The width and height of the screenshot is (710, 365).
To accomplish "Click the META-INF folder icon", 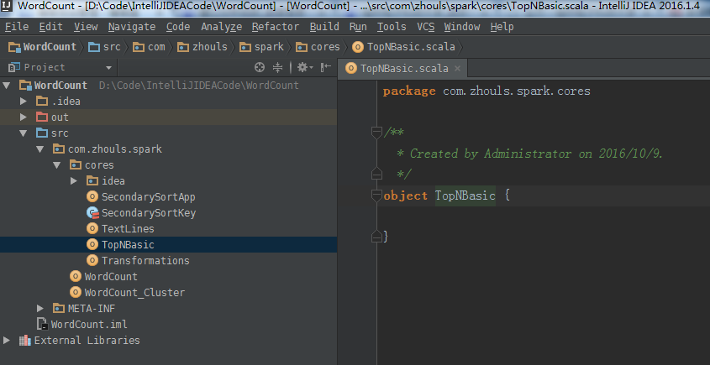I will 59,309.
